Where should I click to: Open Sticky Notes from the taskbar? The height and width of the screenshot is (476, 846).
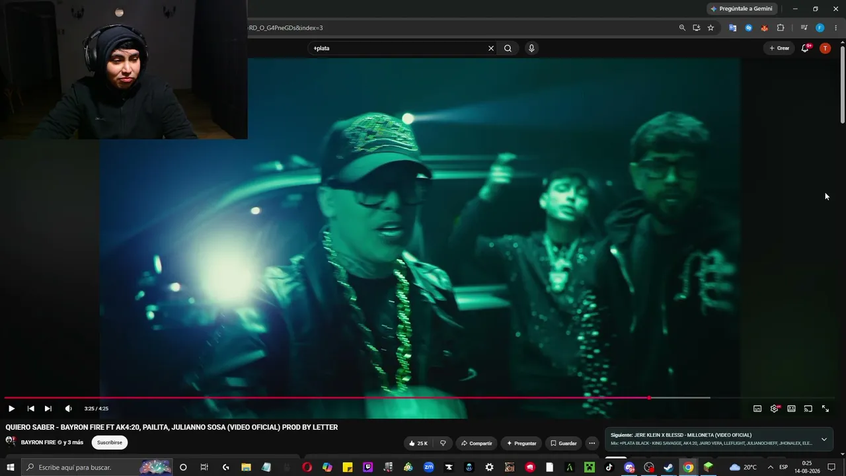point(348,467)
